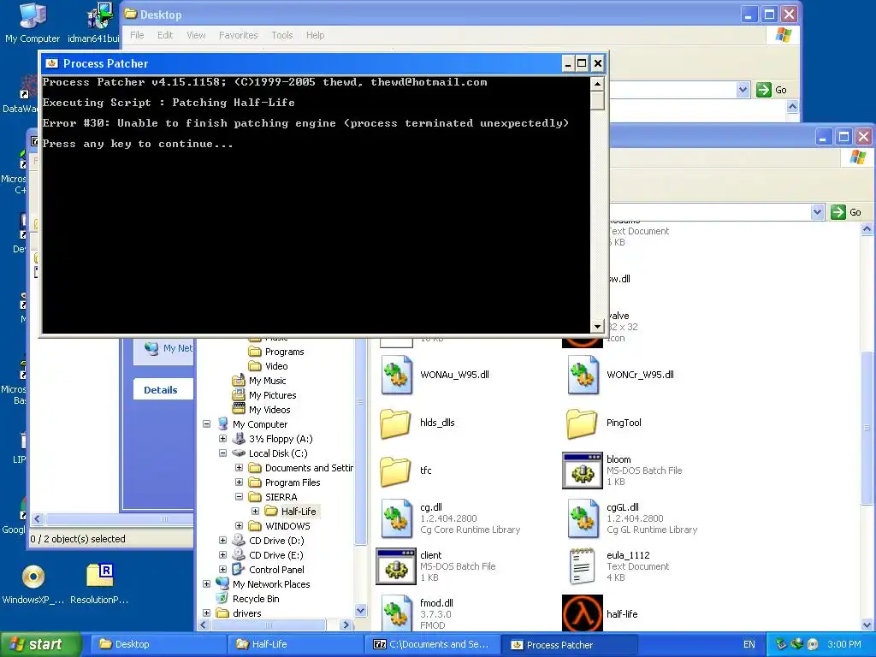Open the WONAu_W95.dll file icon
The height and width of the screenshot is (657, 876).
(x=397, y=375)
